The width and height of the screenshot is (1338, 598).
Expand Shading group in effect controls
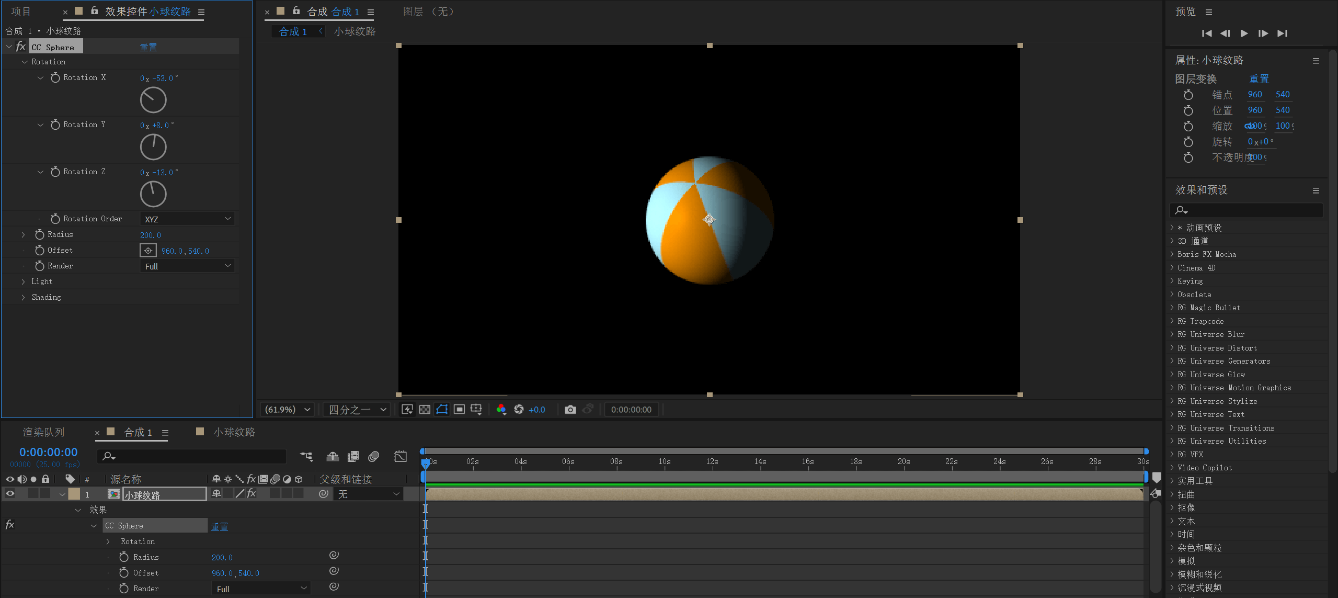click(x=23, y=297)
